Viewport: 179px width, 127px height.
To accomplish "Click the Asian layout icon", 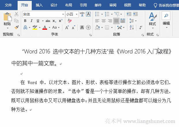I will click(x=120, y=27).
